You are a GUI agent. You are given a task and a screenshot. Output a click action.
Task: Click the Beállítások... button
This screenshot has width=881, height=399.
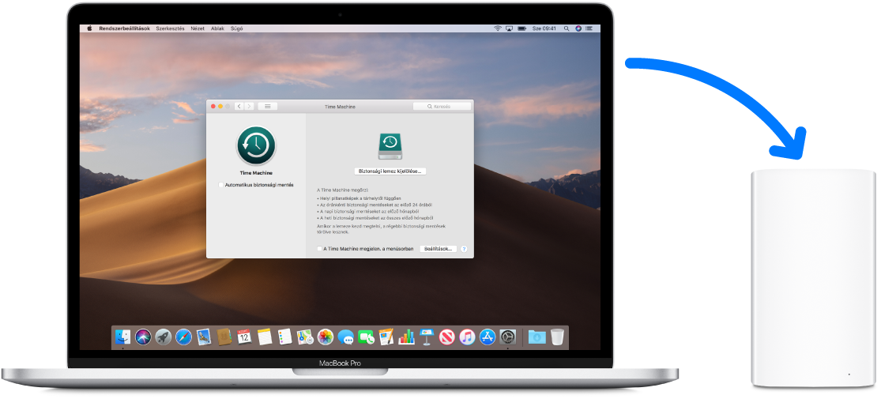point(439,248)
